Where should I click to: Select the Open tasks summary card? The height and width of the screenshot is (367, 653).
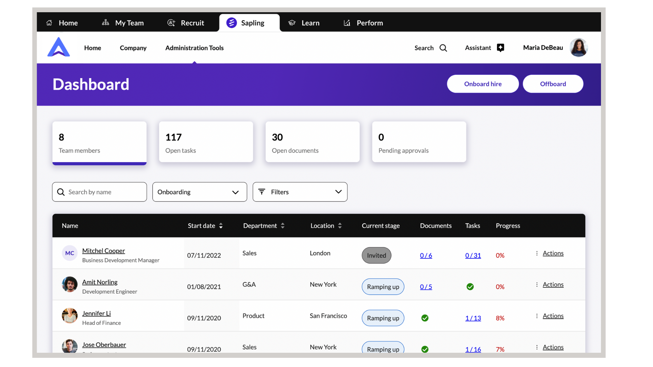click(x=206, y=142)
